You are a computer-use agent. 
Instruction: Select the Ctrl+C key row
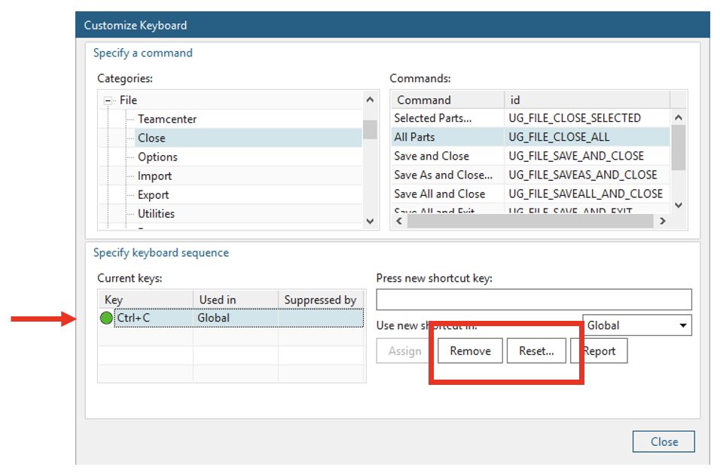point(231,318)
